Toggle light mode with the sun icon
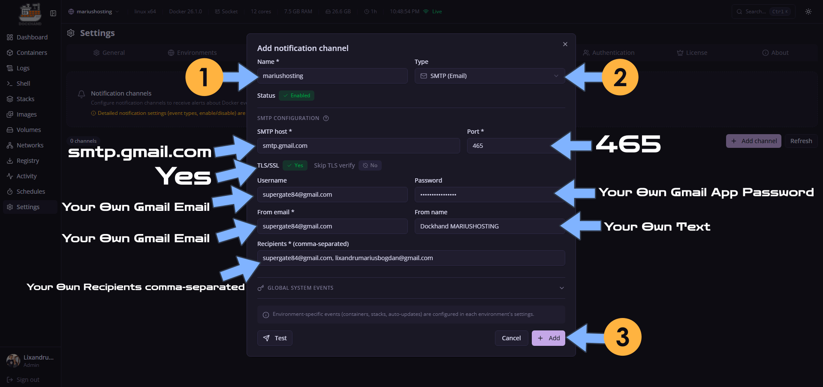This screenshot has width=823, height=387. pos(808,12)
